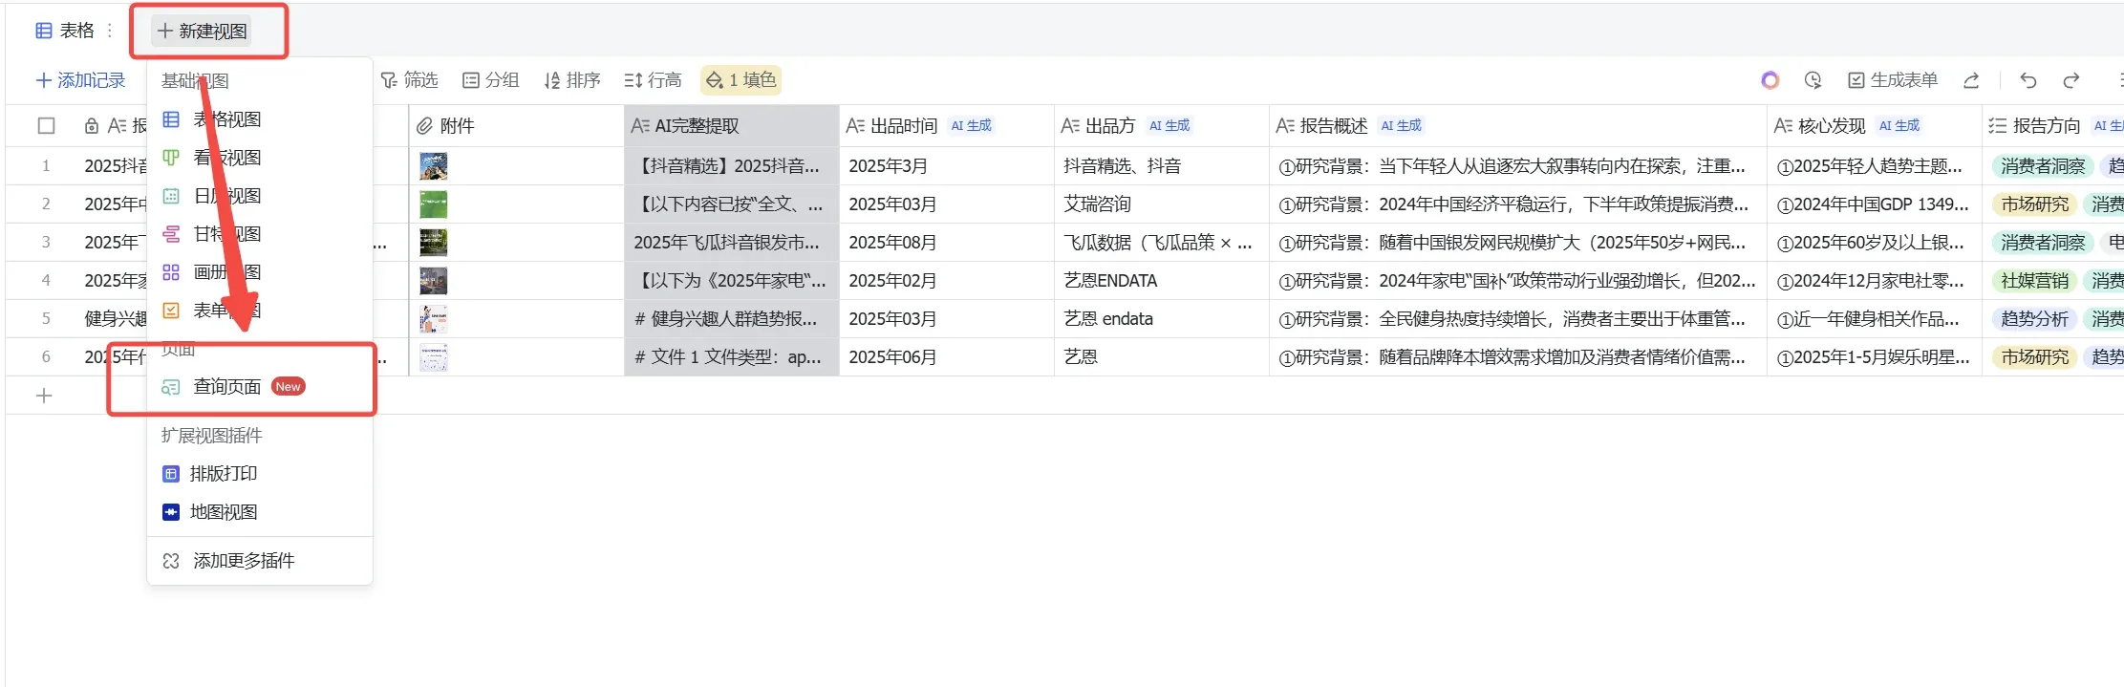Toggle the select-all header checkbox
Viewport: 2124px width, 687px height.
(46, 125)
